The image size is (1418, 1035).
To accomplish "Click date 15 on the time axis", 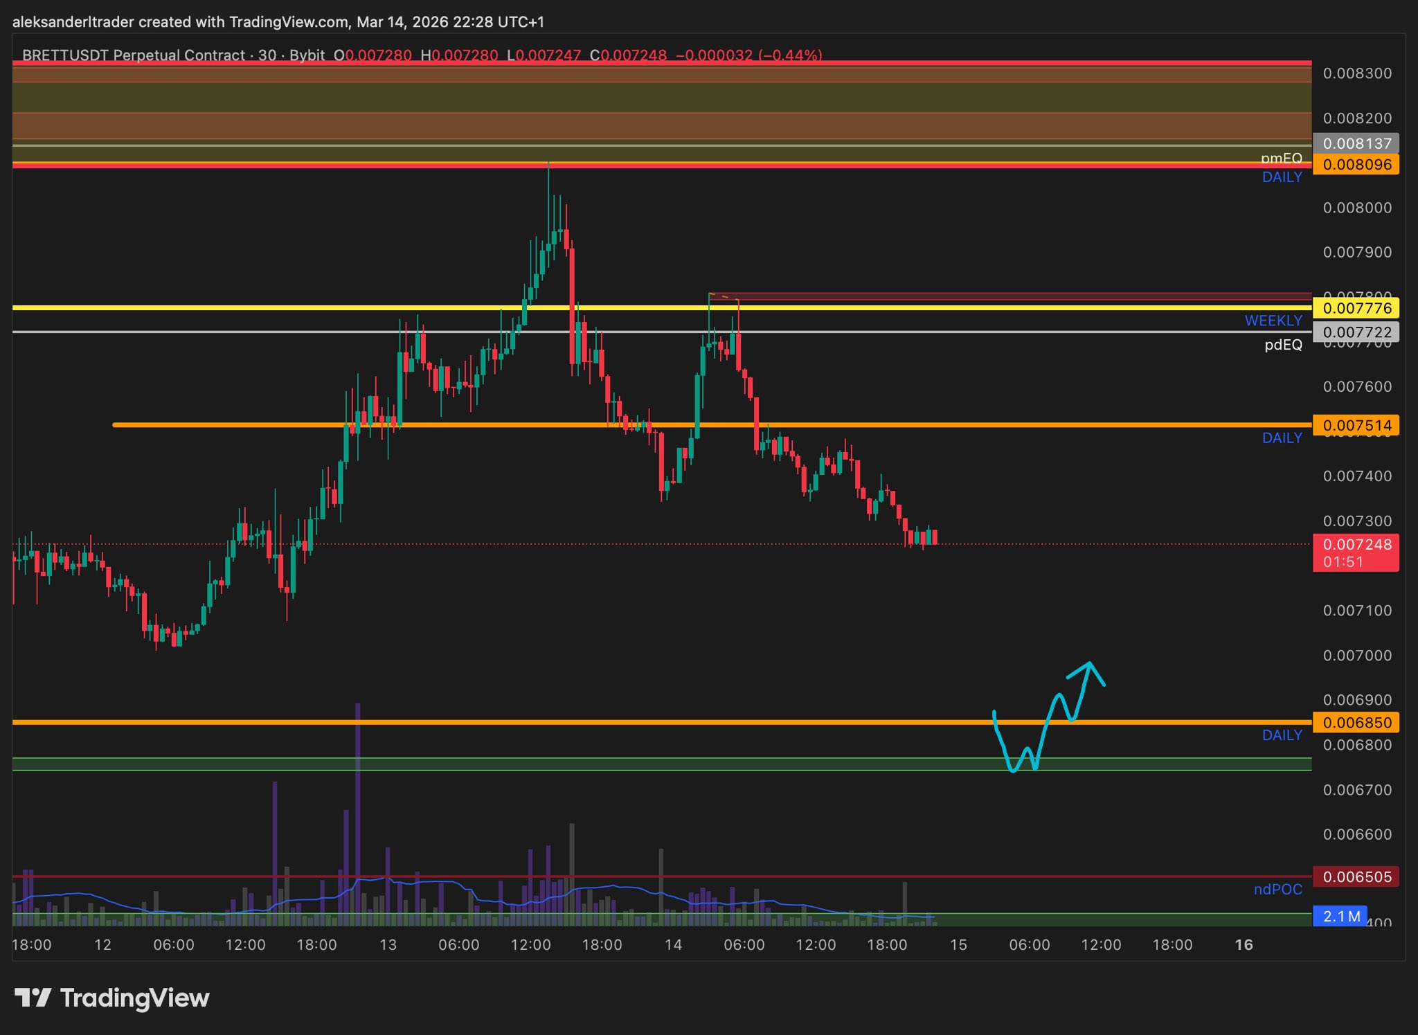I will (958, 945).
